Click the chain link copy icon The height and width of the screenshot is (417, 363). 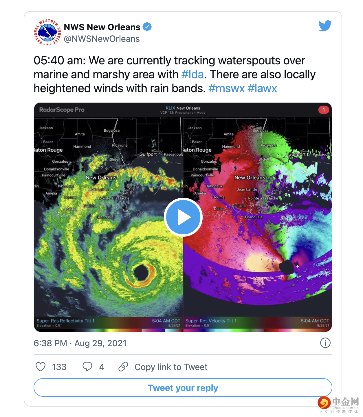(x=123, y=367)
